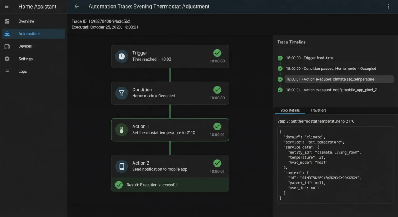This screenshot has height=217, width=398.
Task: Click the Action 1 card green checkmark
Action: click(217, 127)
